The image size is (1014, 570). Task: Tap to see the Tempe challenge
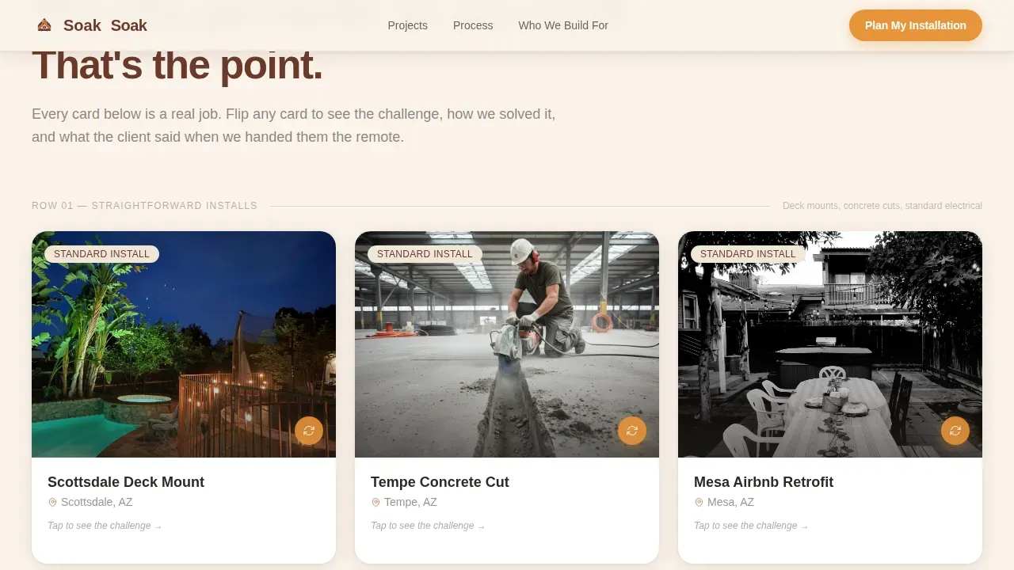tap(428, 526)
